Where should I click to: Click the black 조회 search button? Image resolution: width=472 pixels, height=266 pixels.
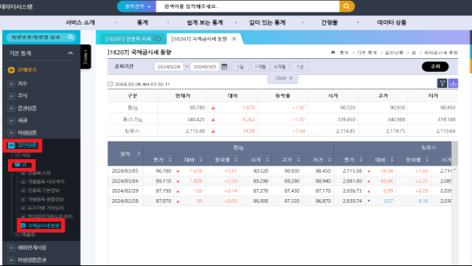(435, 67)
